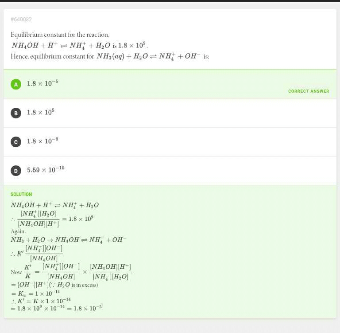Screen dimensions: 340x333
Task: Pick answer 1.8 × 10⁻⁹
Action: tap(42, 141)
